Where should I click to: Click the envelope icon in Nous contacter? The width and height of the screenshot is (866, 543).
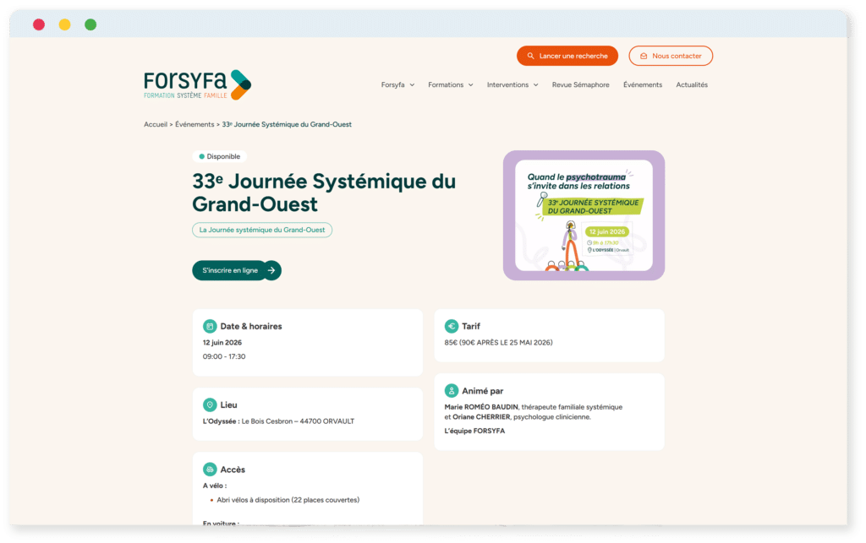pyautogui.click(x=644, y=57)
